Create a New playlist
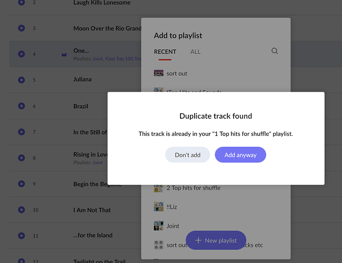 [x=216, y=240]
